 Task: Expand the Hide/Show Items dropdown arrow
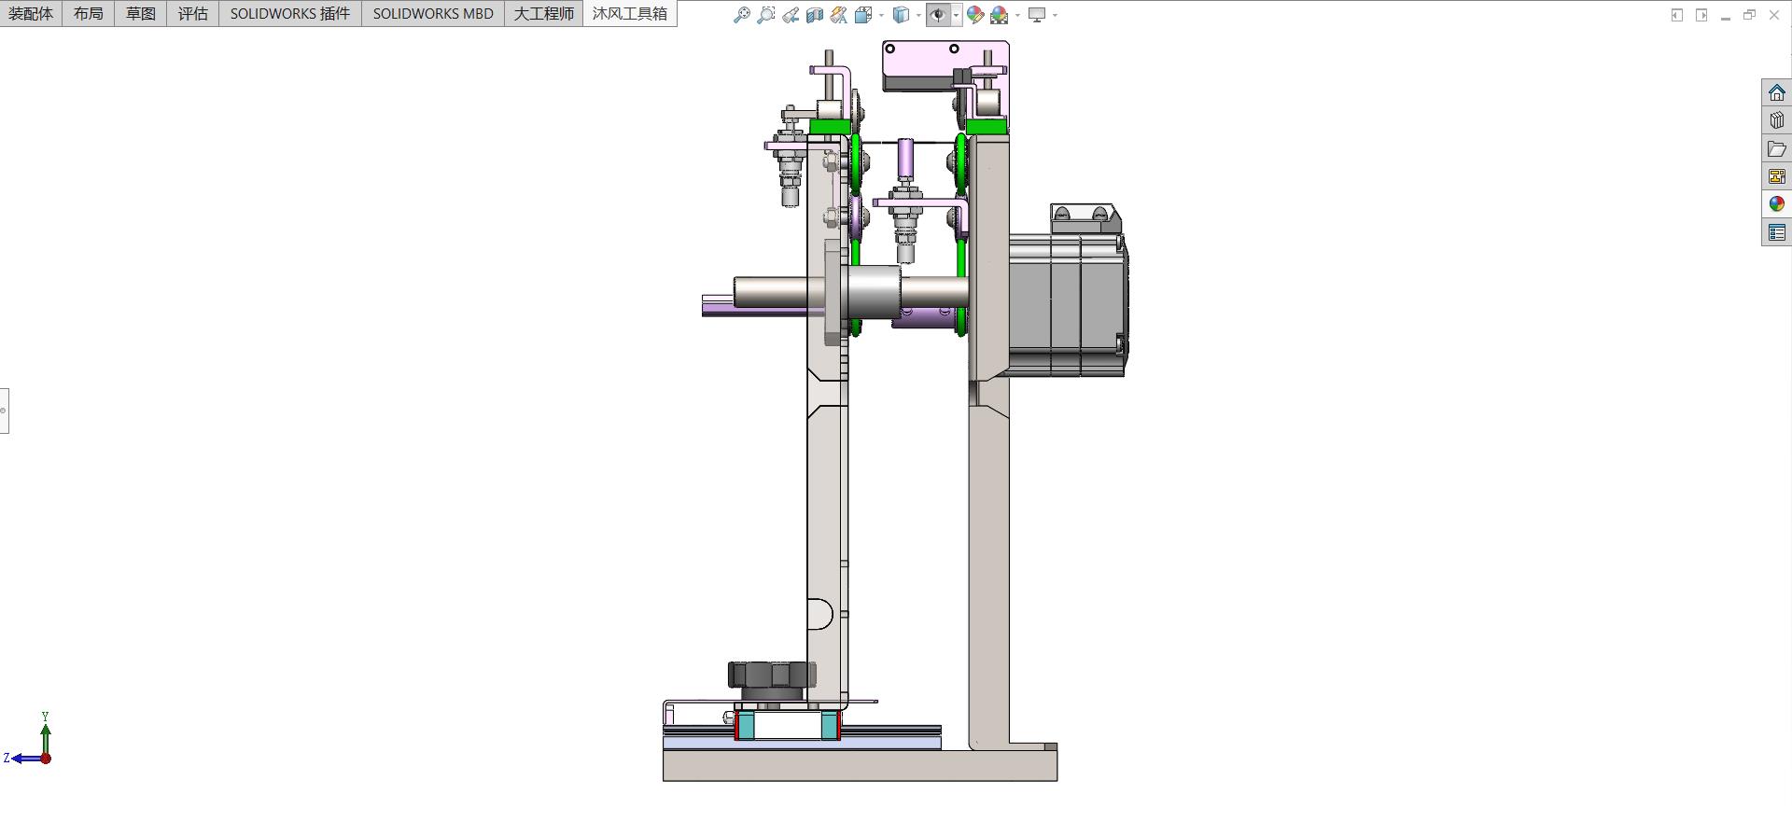pos(956,15)
